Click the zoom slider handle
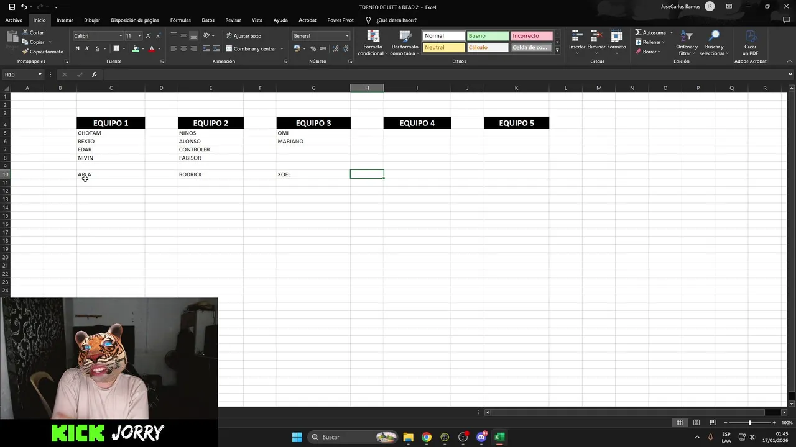Image resolution: width=796 pixels, height=447 pixels. click(x=750, y=423)
